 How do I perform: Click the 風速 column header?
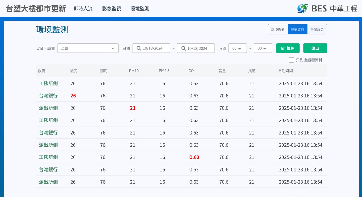click(252, 71)
